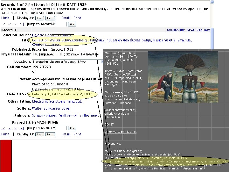Select the Place of sale: Brussels note
This screenshot has width=229, height=172.
click(x=51, y=84)
